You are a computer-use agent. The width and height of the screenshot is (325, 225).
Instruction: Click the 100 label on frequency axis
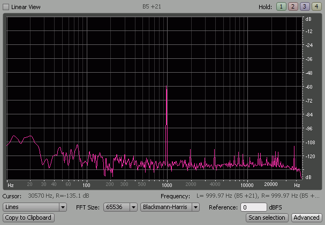point(86,185)
